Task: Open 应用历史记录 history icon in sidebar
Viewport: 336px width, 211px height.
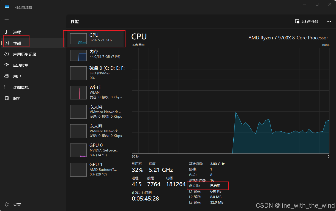Action: pyautogui.click(x=7, y=54)
